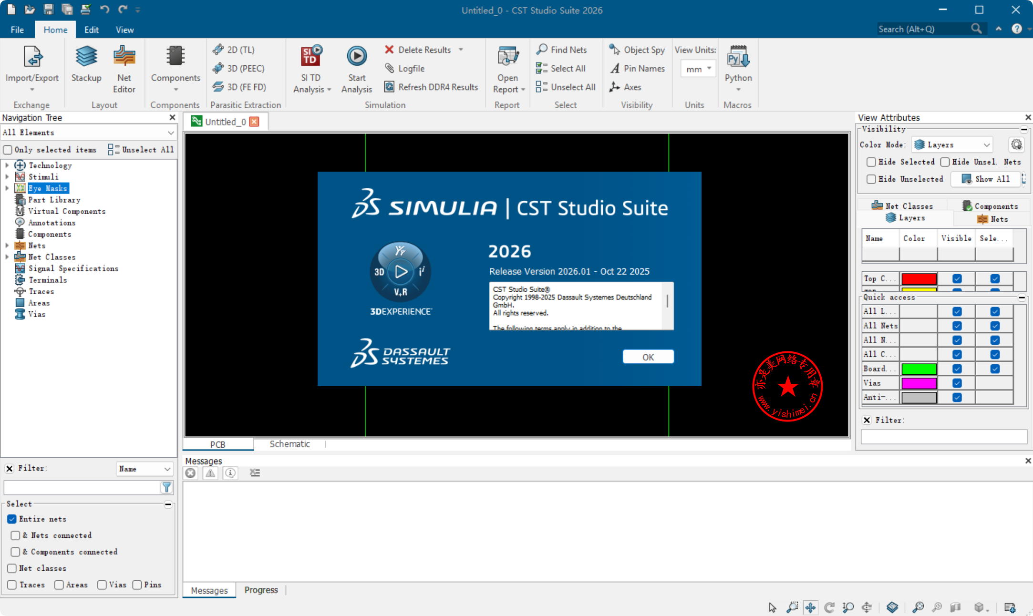Run 3D (PEEC) parasitic extraction
The image size is (1033, 616).
[x=239, y=68]
